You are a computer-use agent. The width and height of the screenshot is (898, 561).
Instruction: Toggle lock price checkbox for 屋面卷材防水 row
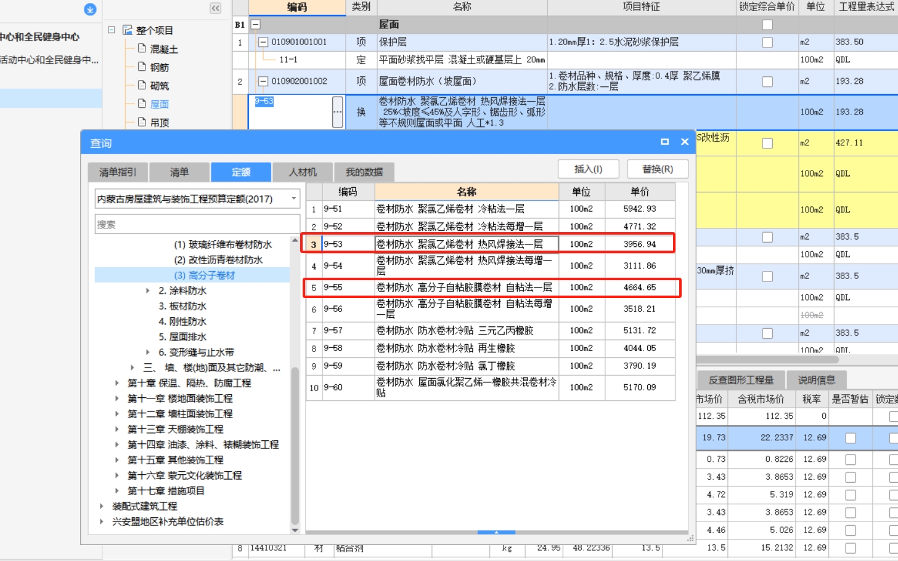click(x=767, y=81)
